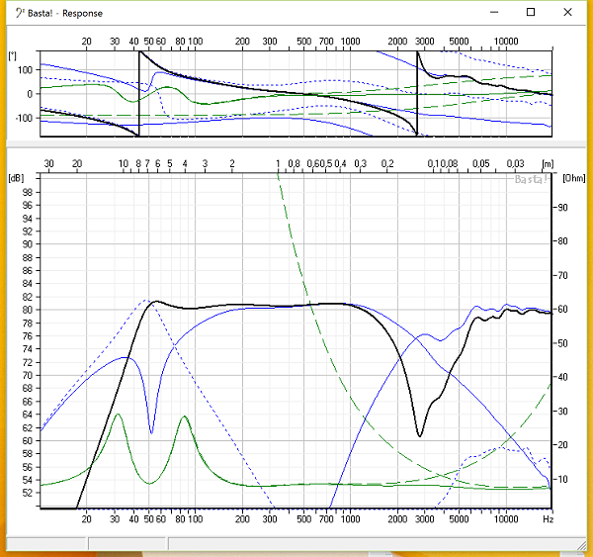Click the divider between phase and magnitude plots
Image resolution: width=593 pixels, height=557 pixels.
pyautogui.click(x=296, y=144)
